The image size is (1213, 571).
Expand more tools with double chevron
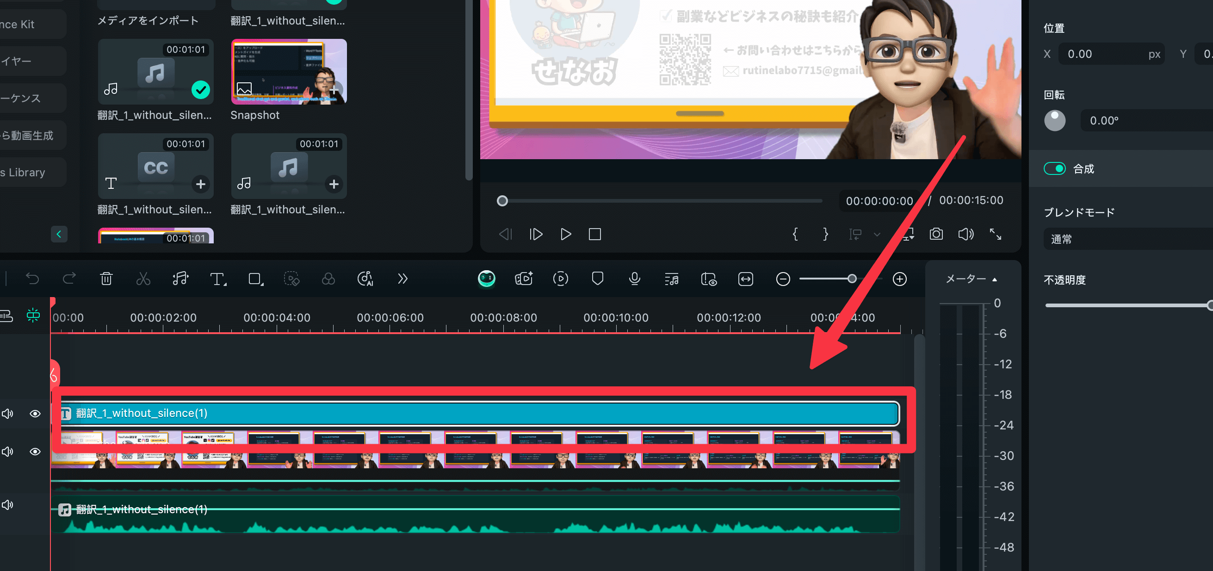402,279
